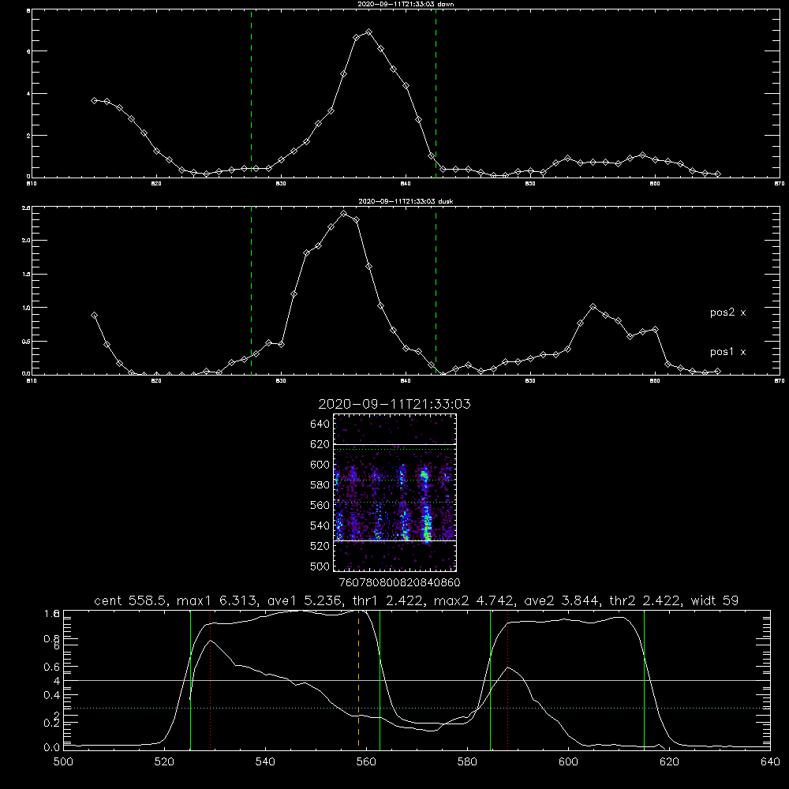Click the '2020-09-11T21:33:03 dawn' plot title
The height and width of the screenshot is (789, 789).
tap(406, 4)
